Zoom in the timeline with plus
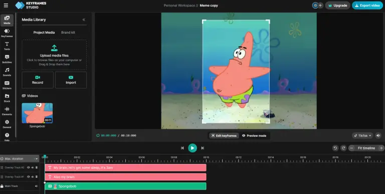385x194 pixels. click(x=381, y=148)
